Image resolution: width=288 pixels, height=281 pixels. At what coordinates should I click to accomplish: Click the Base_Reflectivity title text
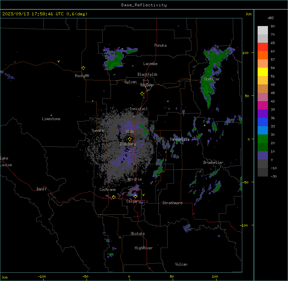[x=144, y=5]
